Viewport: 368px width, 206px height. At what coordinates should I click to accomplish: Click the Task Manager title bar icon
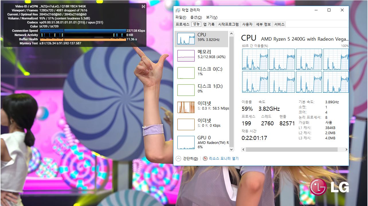point(178,10)
